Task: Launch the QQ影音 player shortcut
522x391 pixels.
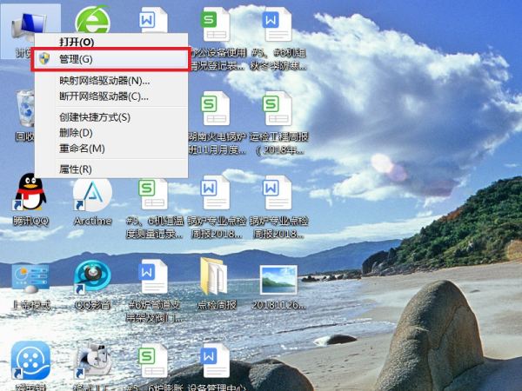Action: click(x=92, y=276)
